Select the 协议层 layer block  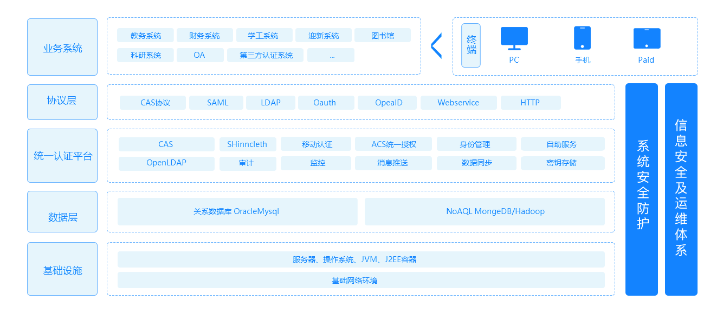tap(62, 102)
